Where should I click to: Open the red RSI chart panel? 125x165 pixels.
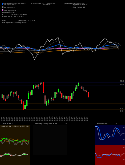[x=110, y=155]
